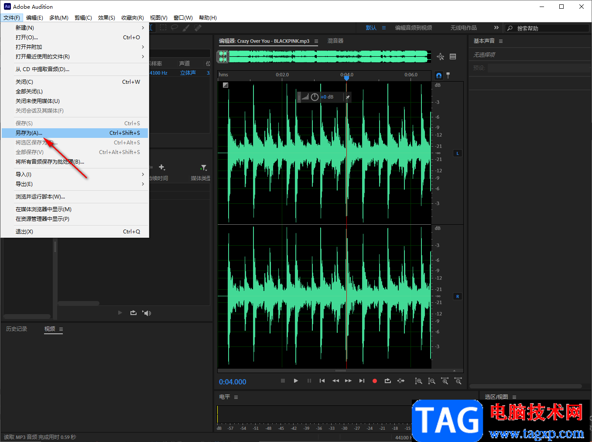592x442 pixels.
Task: Click the overview waveform navigator
Action: click(x=324, y=56)
